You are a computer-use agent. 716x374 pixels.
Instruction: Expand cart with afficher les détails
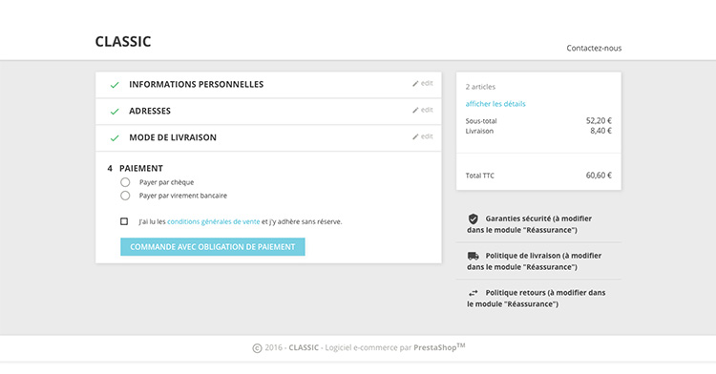(495, 104)
